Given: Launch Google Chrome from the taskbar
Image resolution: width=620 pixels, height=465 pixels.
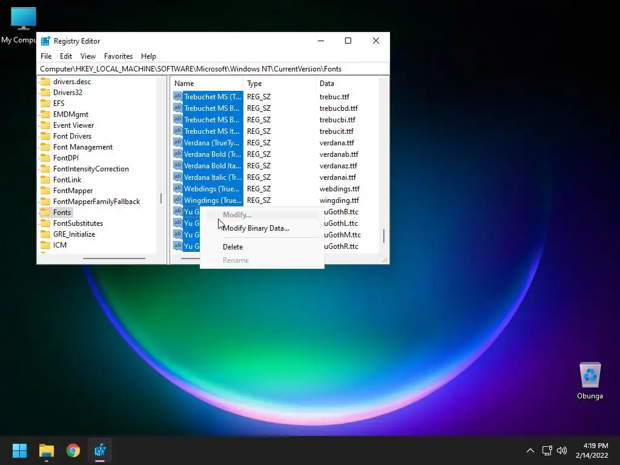Looking at the screenshot, I should [x=73, y=450].
